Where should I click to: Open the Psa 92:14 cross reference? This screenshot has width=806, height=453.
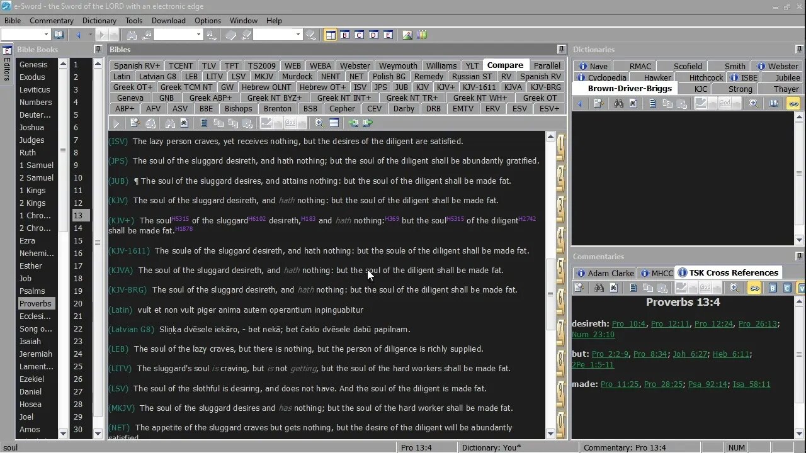pyautogui.click(x=708, y=384)
